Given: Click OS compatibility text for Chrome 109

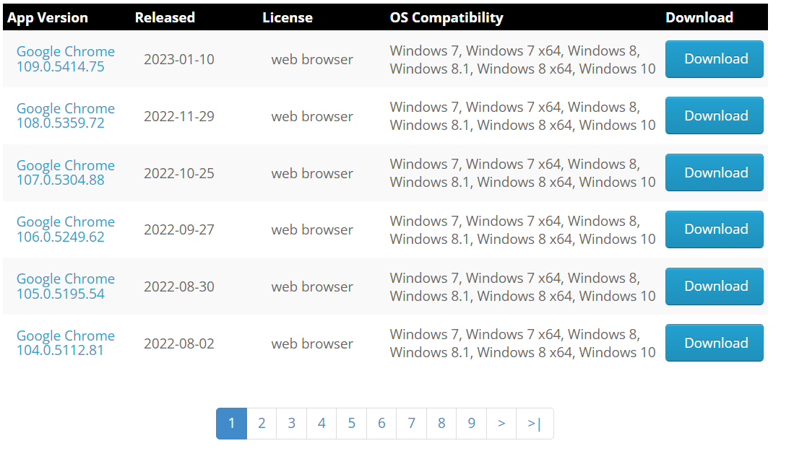Looking at the screenshot, I should [x=522, y=60].
